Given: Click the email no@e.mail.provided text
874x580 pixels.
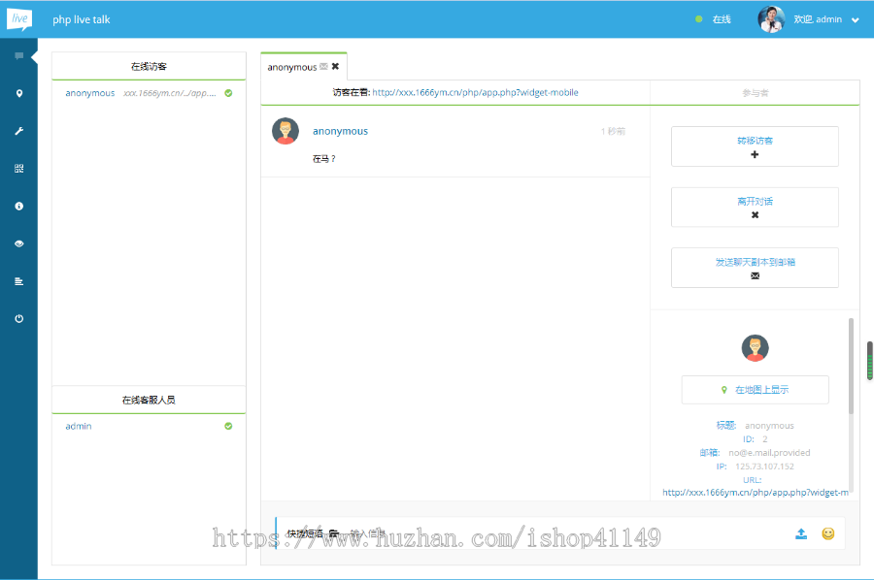Looking at the screenshot, I should [769, 453].
